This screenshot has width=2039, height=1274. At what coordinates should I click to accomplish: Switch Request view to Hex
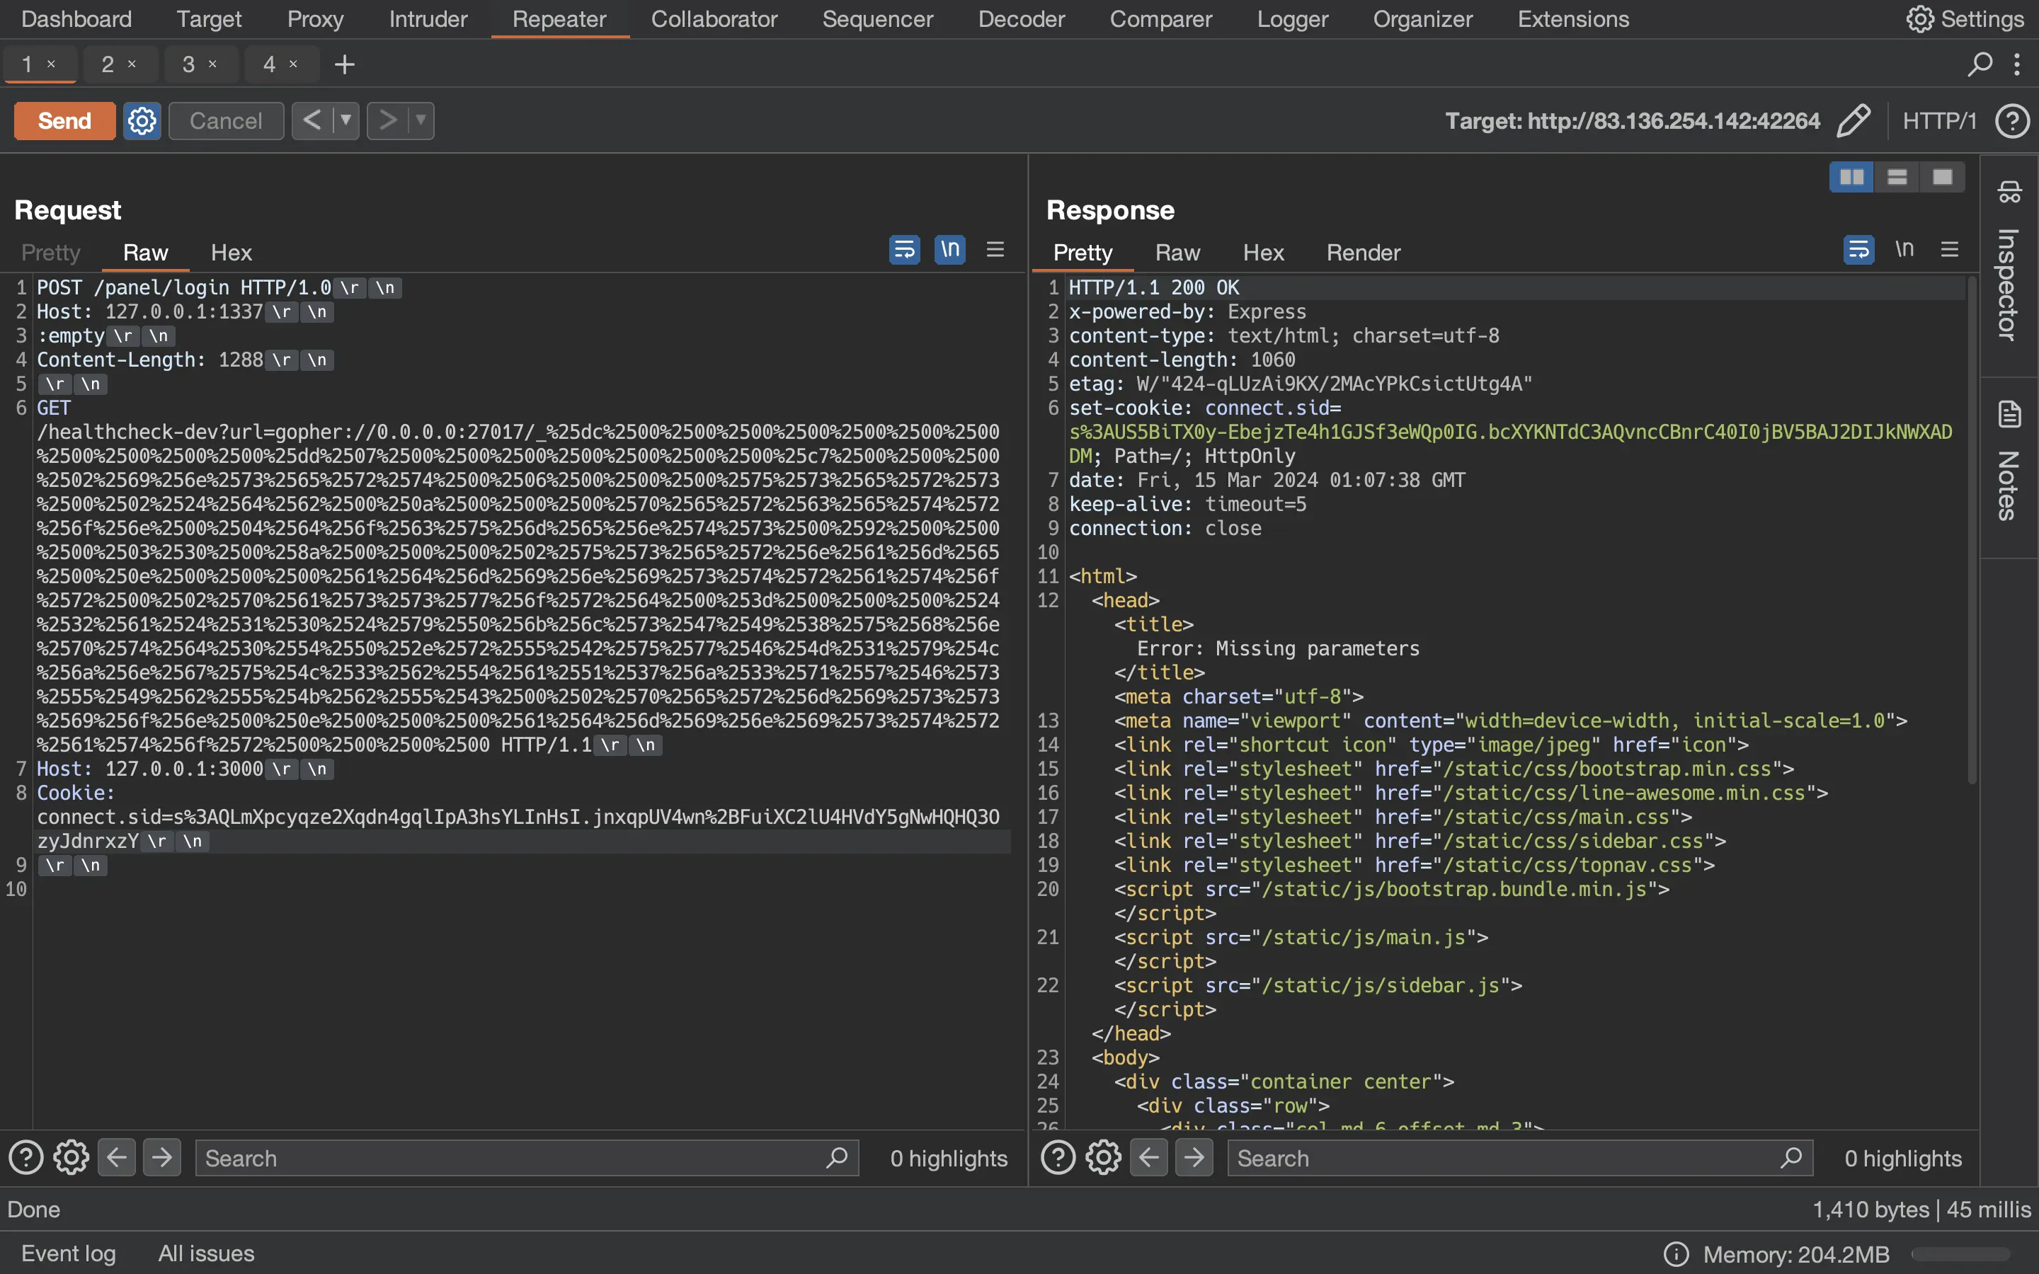231,253
